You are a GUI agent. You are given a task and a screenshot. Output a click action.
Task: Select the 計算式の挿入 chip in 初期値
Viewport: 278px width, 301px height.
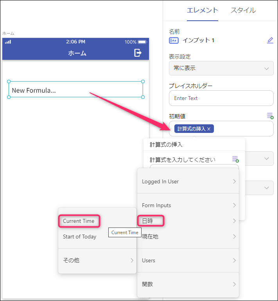tap(192, 129)
